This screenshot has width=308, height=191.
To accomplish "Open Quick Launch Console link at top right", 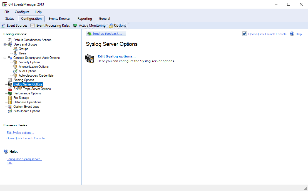I will (x=267, y=34).
